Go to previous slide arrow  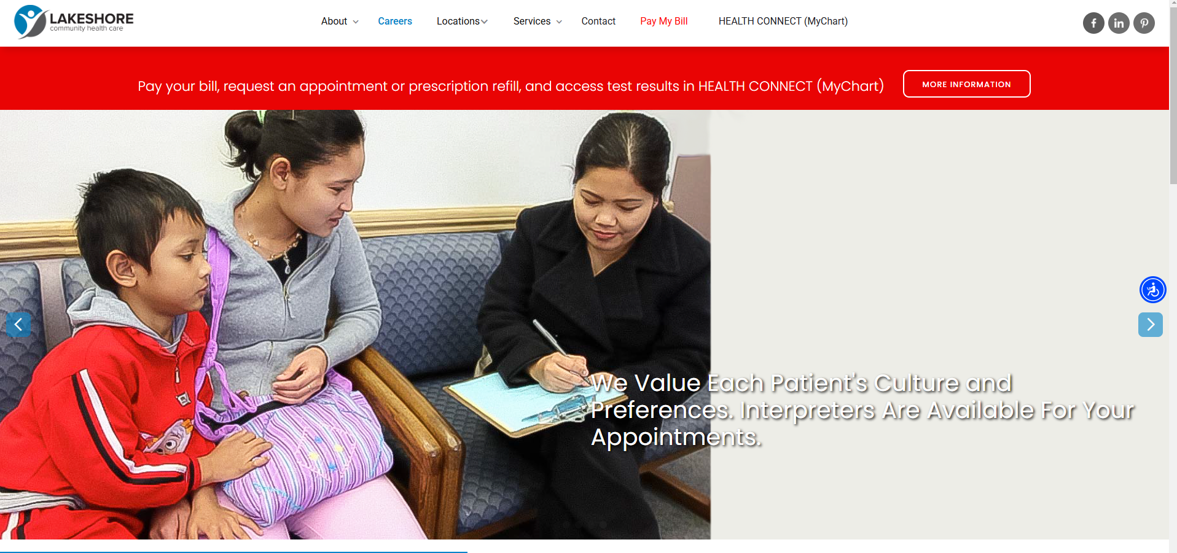point(18,325)
